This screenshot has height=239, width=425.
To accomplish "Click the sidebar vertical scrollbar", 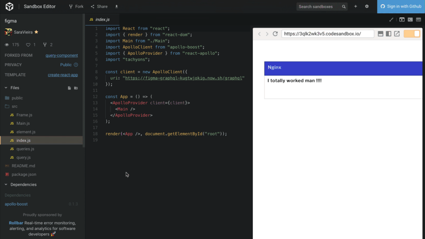I will [x=84, y=81].
